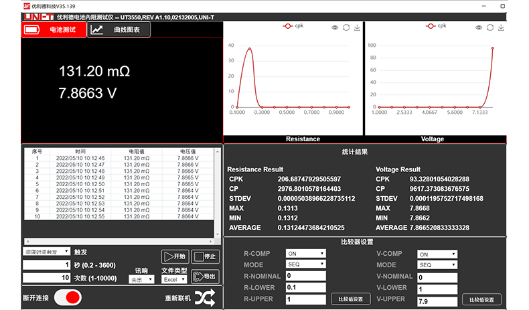Viewport: 529px width, 310px height.
Task: Click the UNI-T logo in header
Action: coord(39,17)
